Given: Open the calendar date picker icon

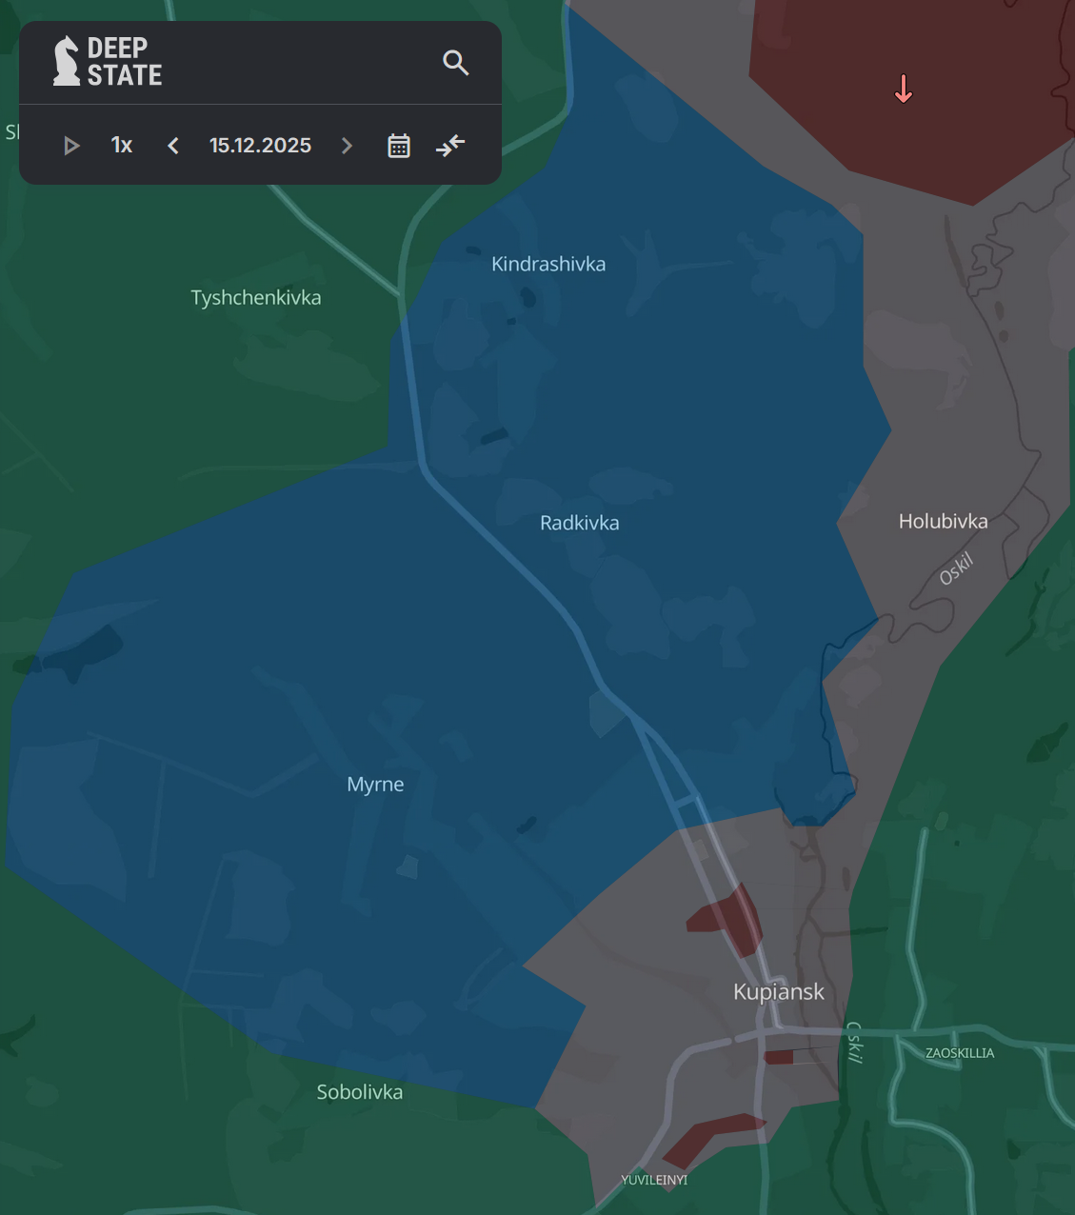Looking at the screenshot, I should [x=399, y=146].
